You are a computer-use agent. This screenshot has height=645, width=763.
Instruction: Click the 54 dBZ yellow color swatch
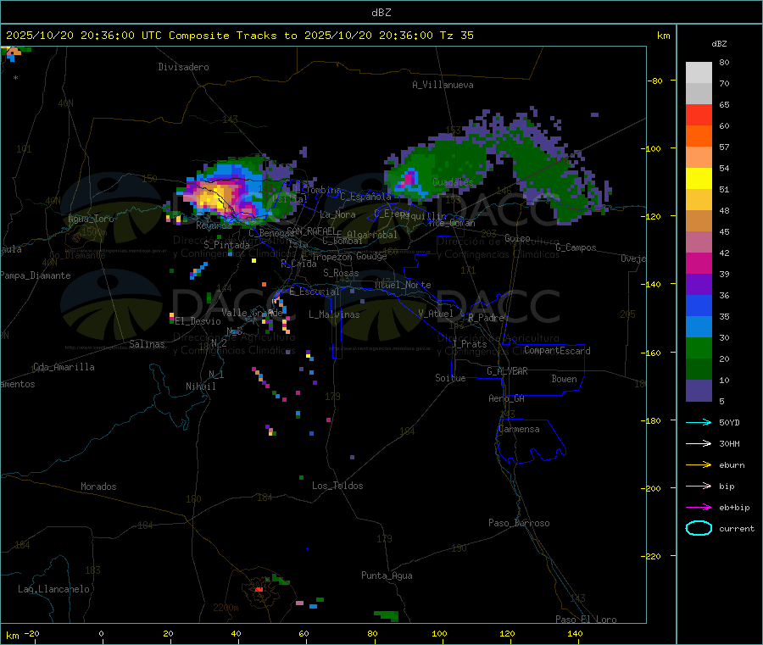[x=699, y=179]
